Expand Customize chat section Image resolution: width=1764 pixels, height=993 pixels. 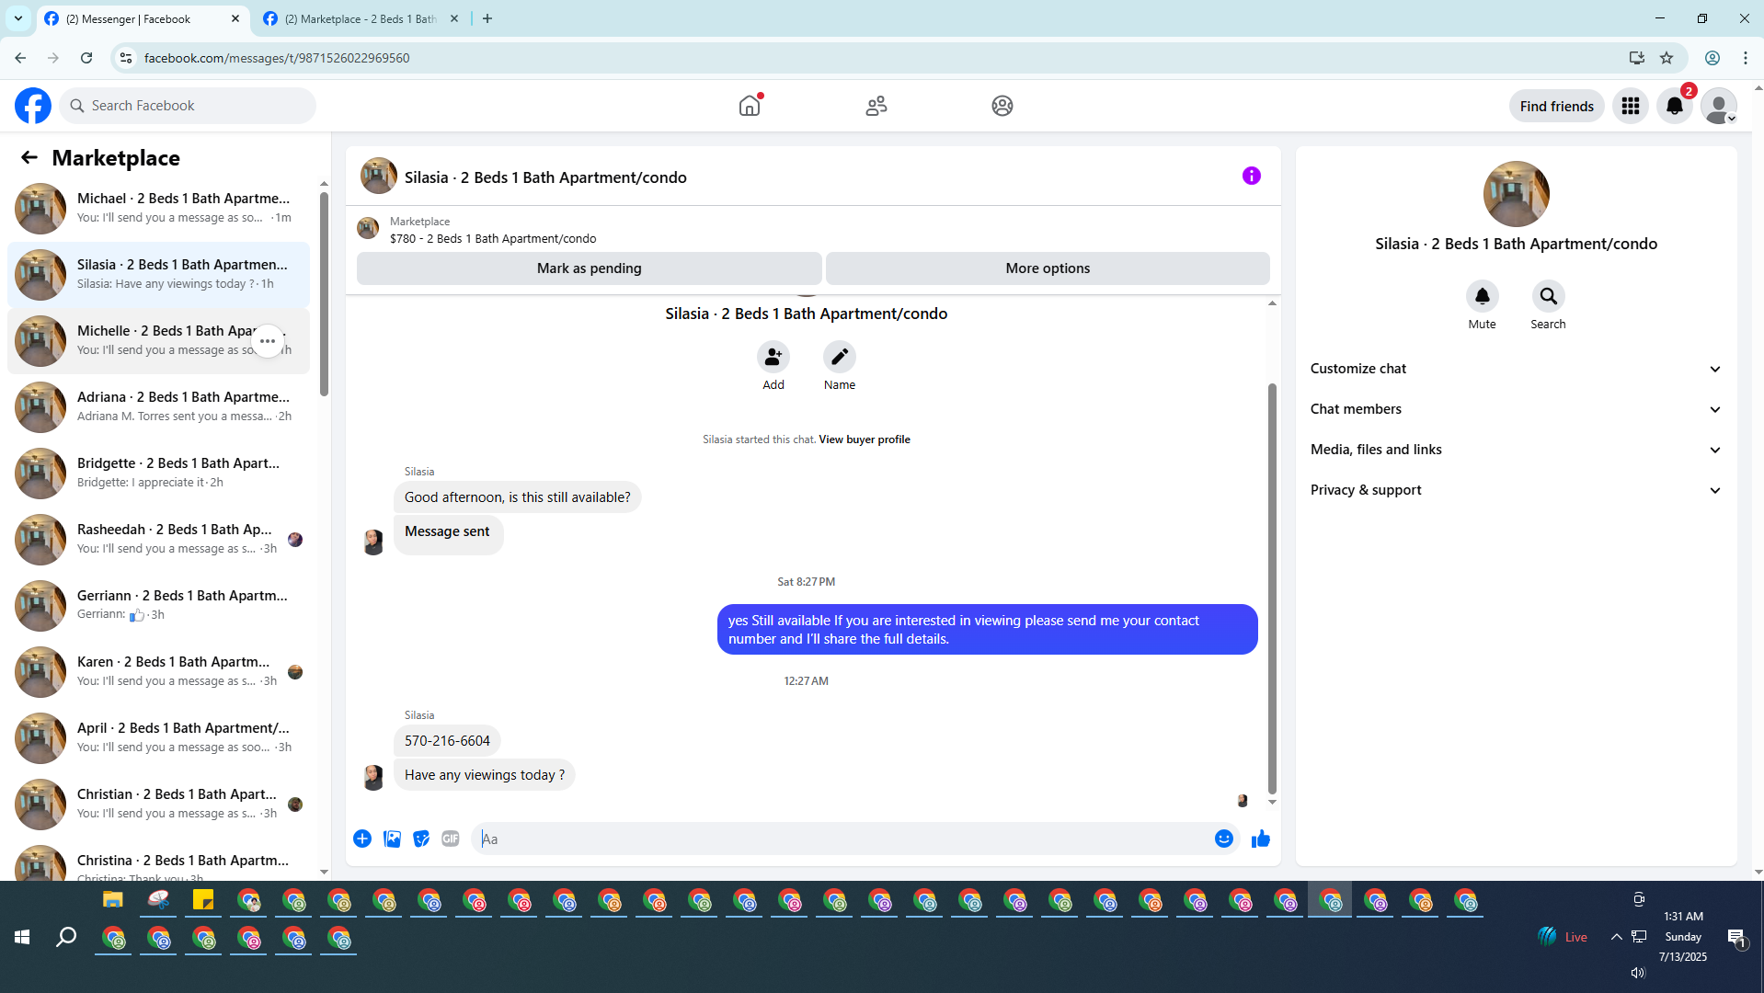1516,369
